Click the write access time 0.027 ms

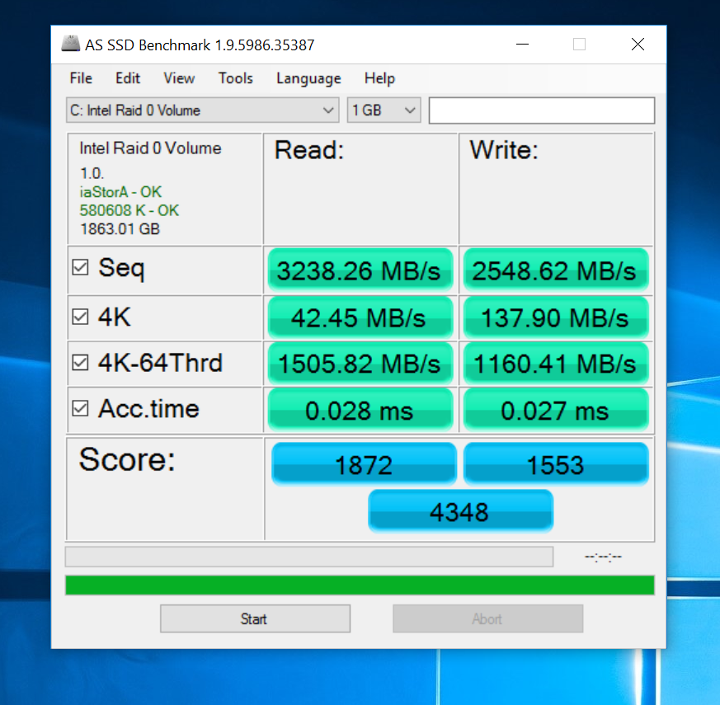click(x=556, y=411)
